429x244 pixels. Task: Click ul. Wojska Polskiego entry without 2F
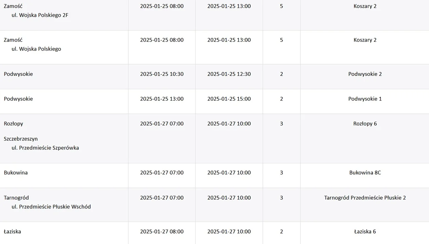click(36, 49)
